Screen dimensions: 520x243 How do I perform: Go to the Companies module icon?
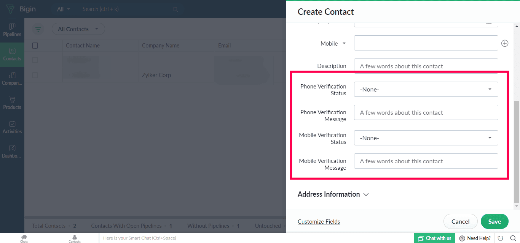click(x=12, y=75)
